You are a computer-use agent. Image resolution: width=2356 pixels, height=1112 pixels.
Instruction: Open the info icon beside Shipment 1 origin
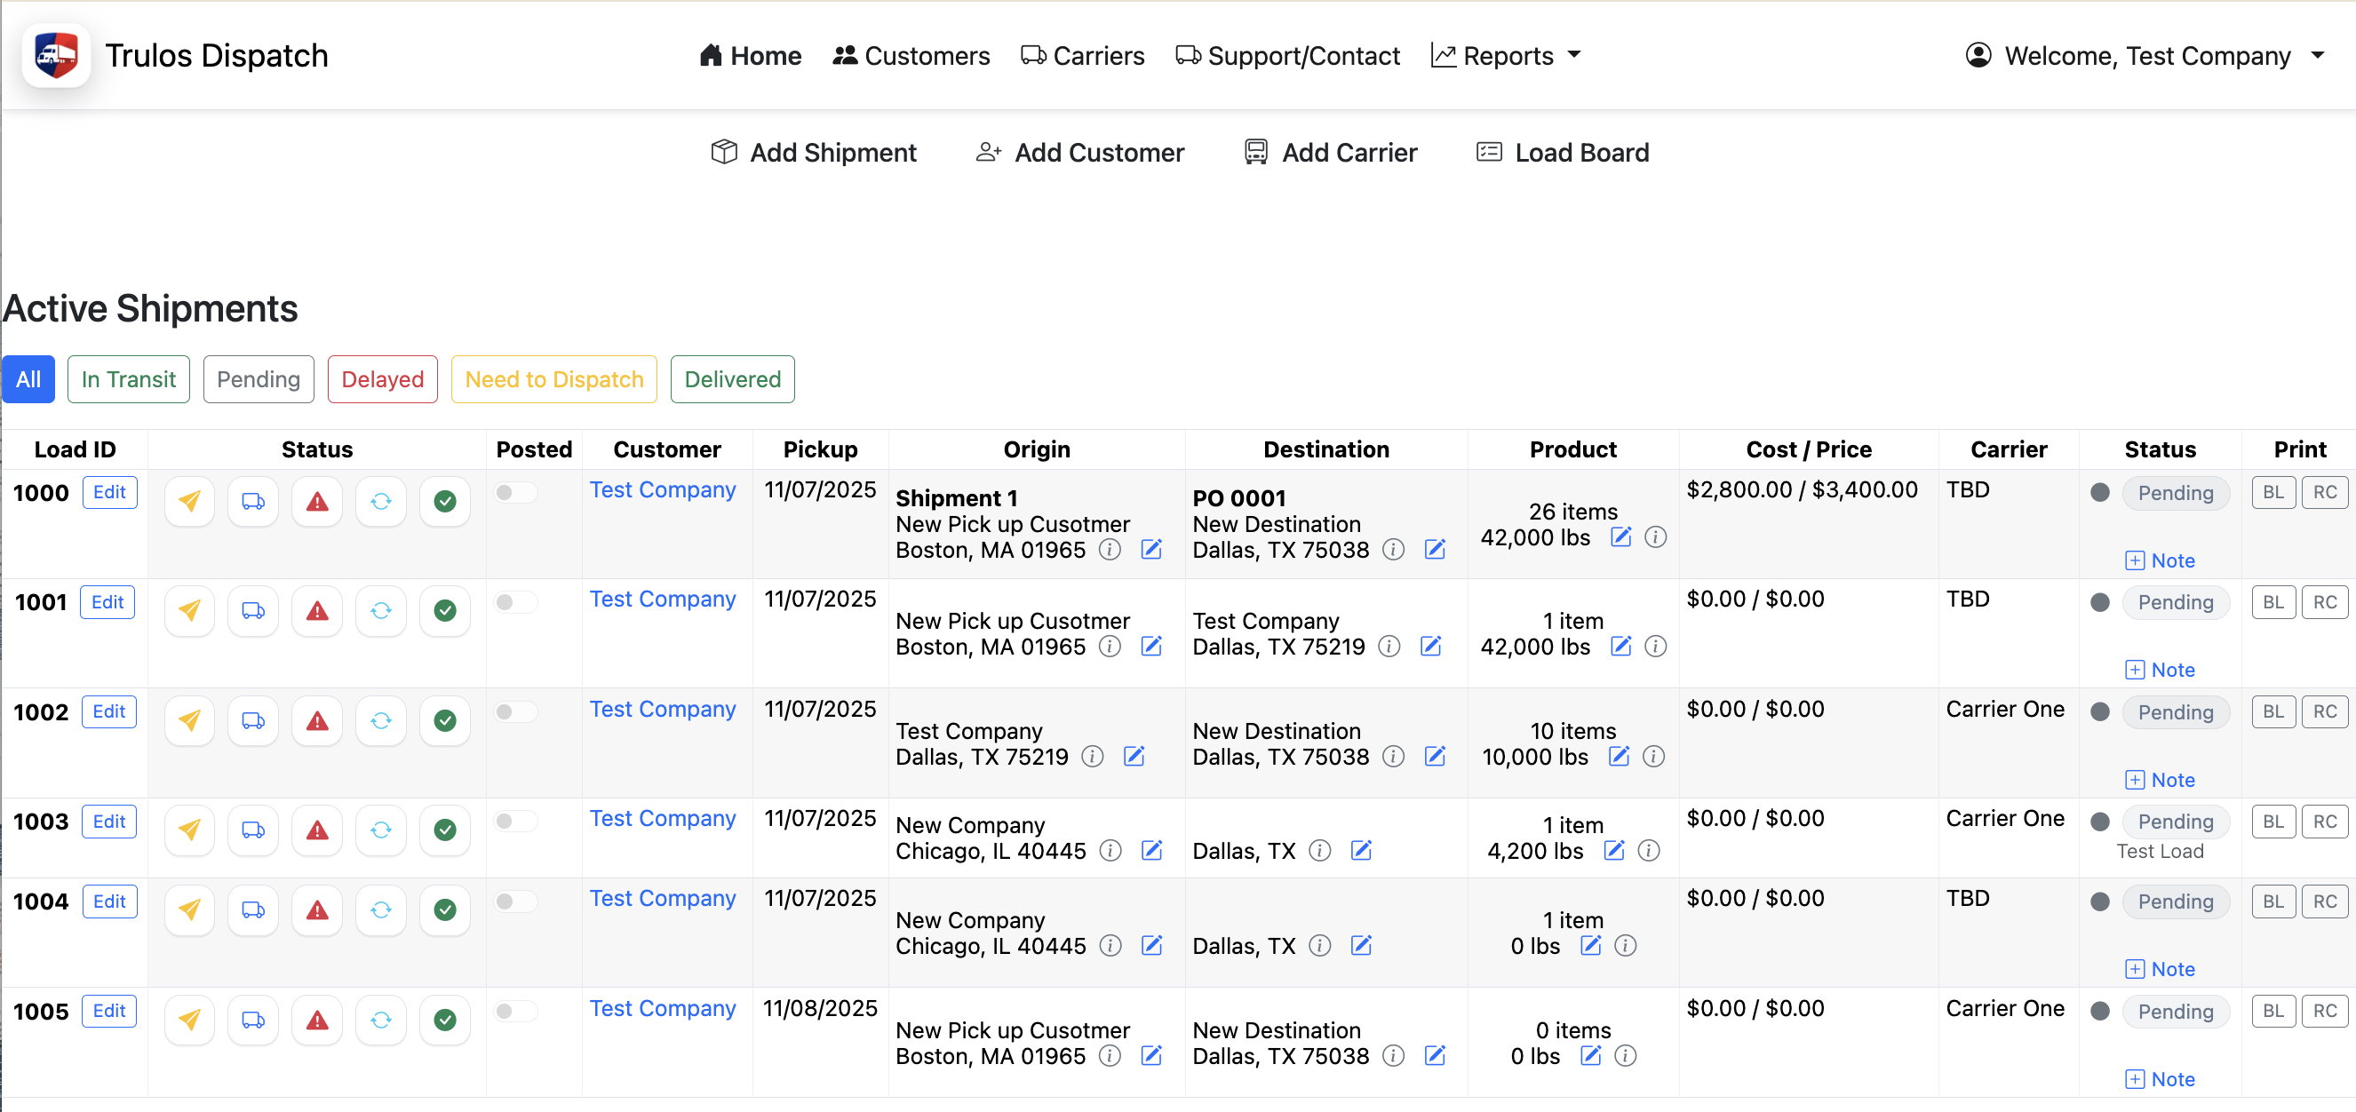[x=1110, y=550]
